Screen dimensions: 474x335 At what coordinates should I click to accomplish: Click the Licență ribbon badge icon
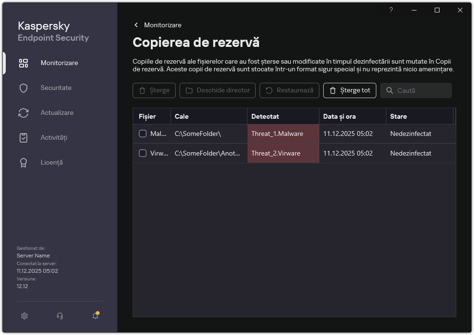click(x=23, y=163)
